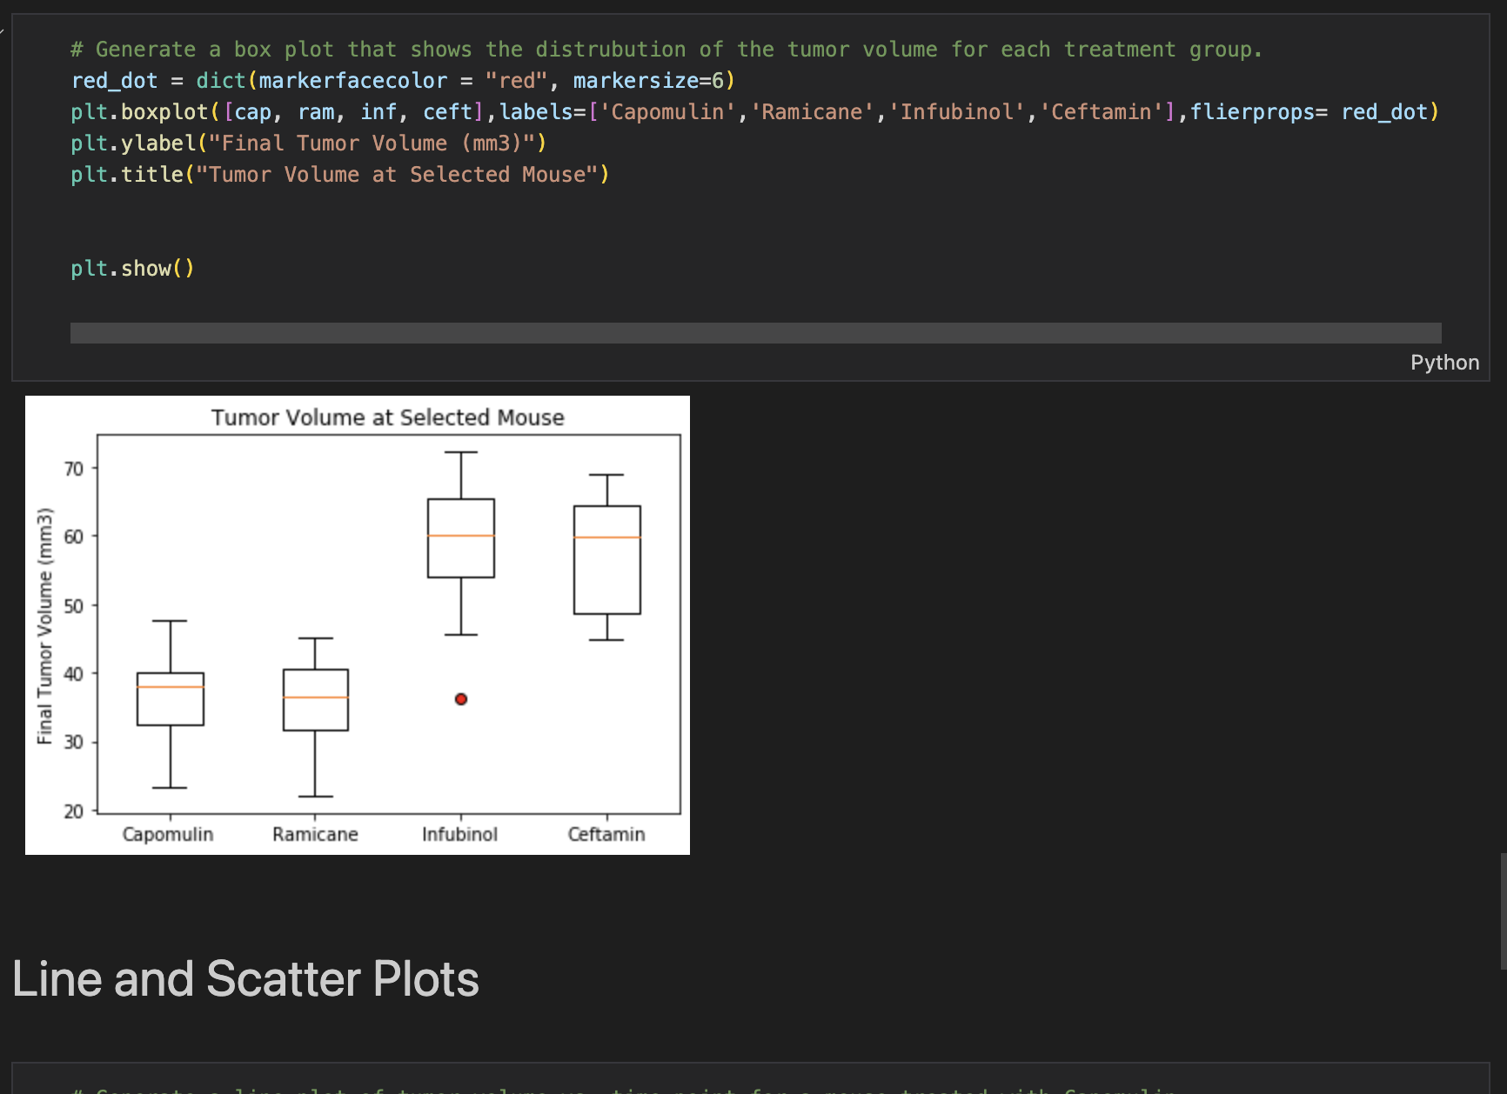Click the y-axis label 'Final Tumor Volume (mm3)'
1507x1094 pixels.
(x=44, y=625)
